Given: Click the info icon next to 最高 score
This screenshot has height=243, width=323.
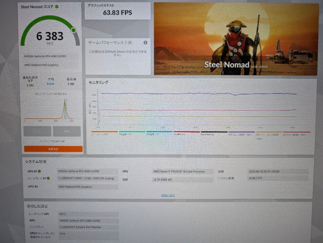Looking at the screenshot, I should (75, 79).
